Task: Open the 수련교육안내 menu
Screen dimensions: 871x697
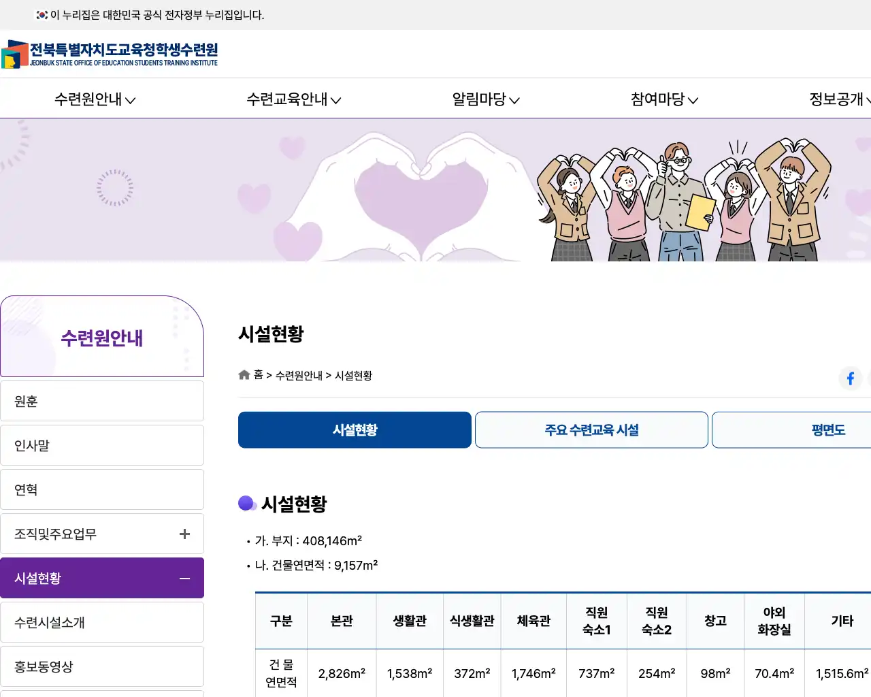Action: tap(293, 99)
